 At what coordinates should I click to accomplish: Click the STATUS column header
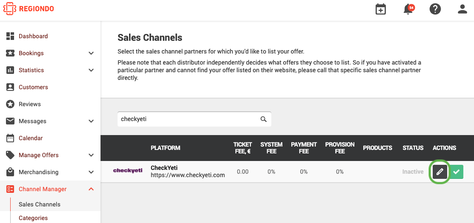(413, 148)
